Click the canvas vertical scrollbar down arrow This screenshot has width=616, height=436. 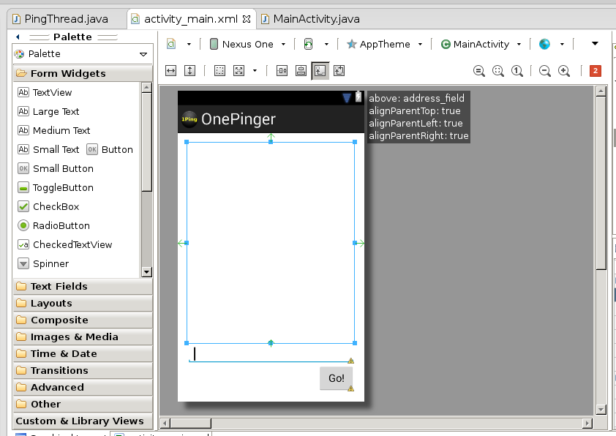click(601, 409)
